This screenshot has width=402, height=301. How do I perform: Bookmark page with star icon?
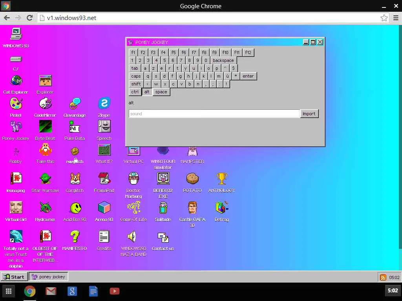point(384,18)
